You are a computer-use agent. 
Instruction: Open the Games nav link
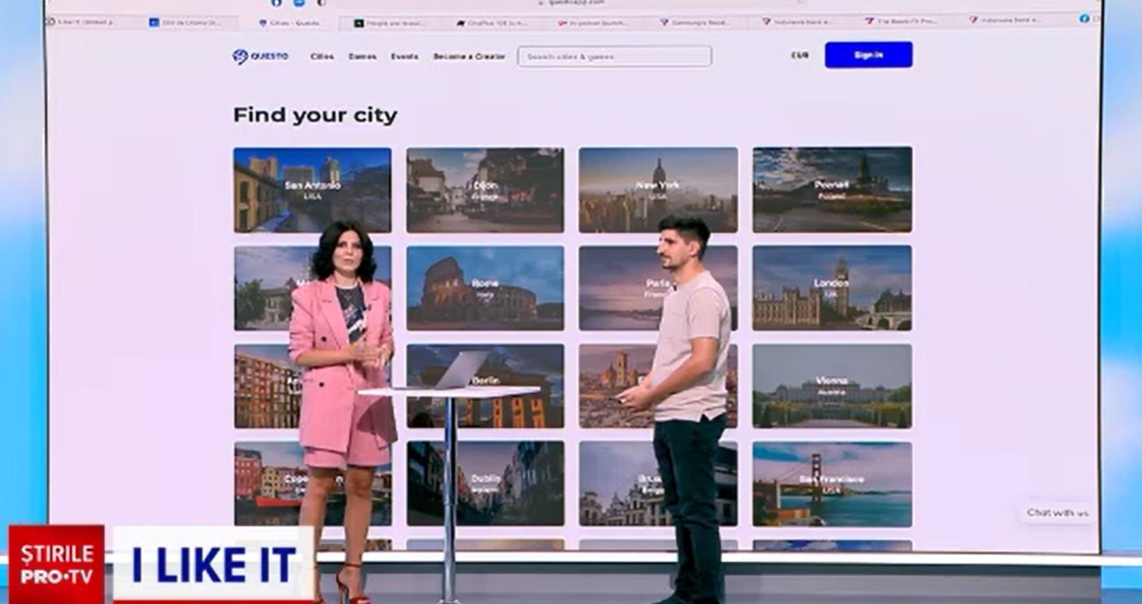point(362,56)
